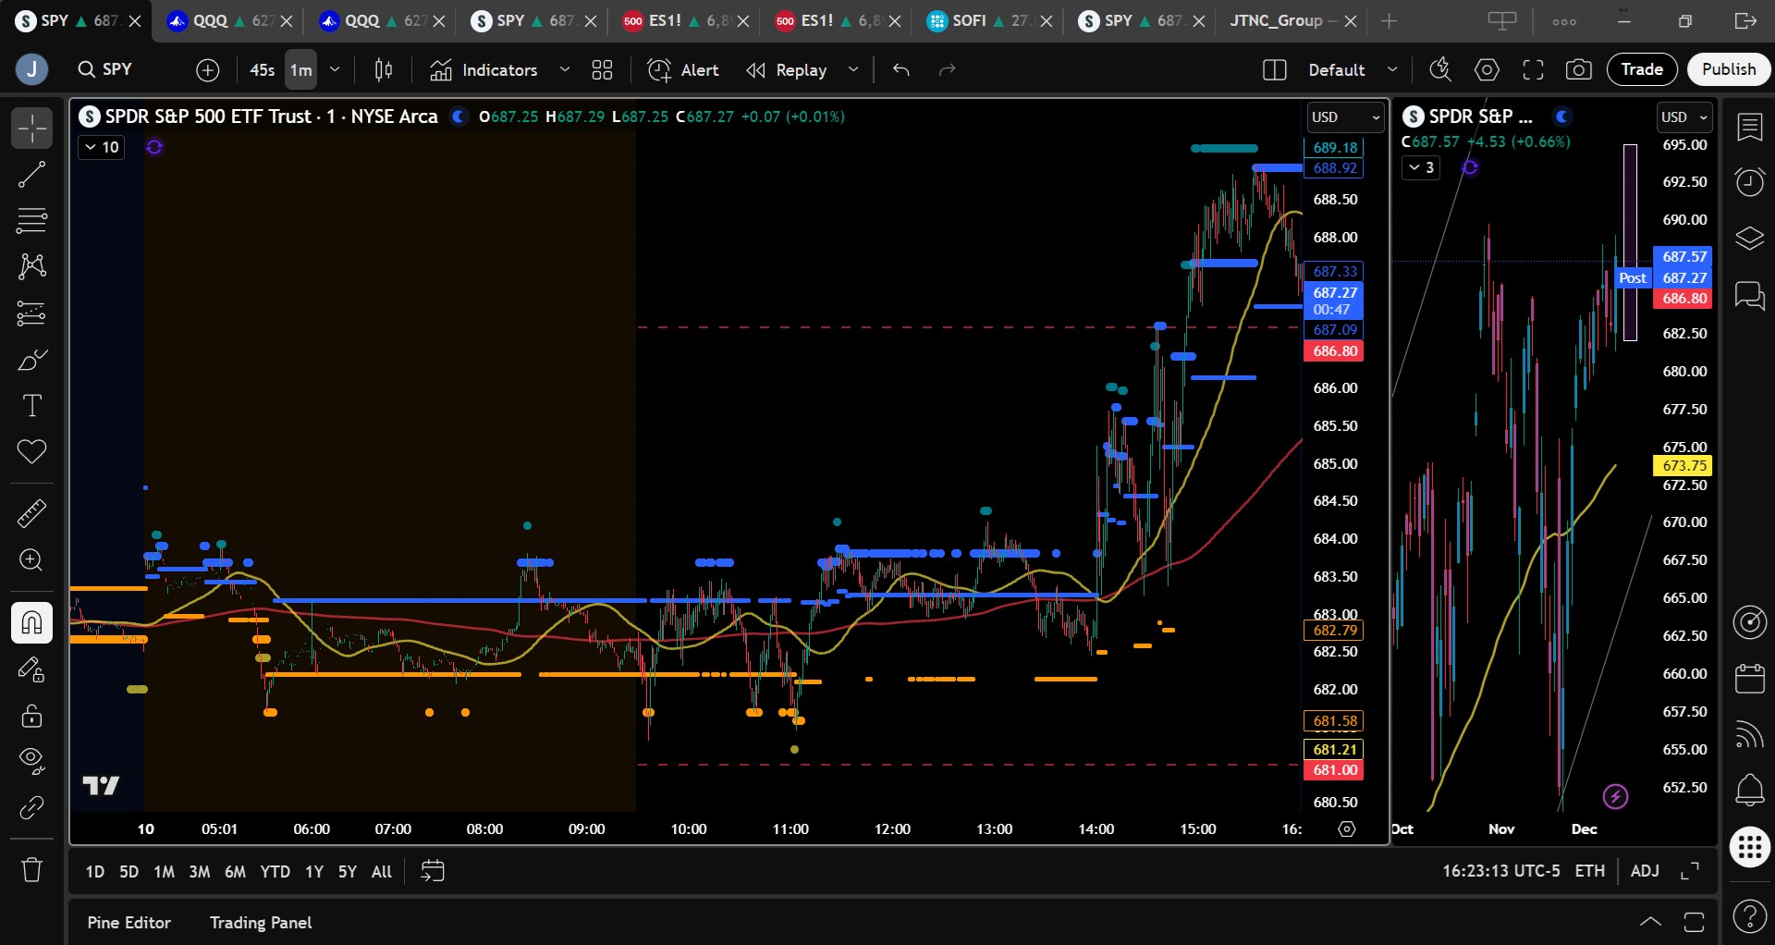1775x945 pixels.
Task: Expand the bottom panel chevron
Action: (x=1650, y=922)
